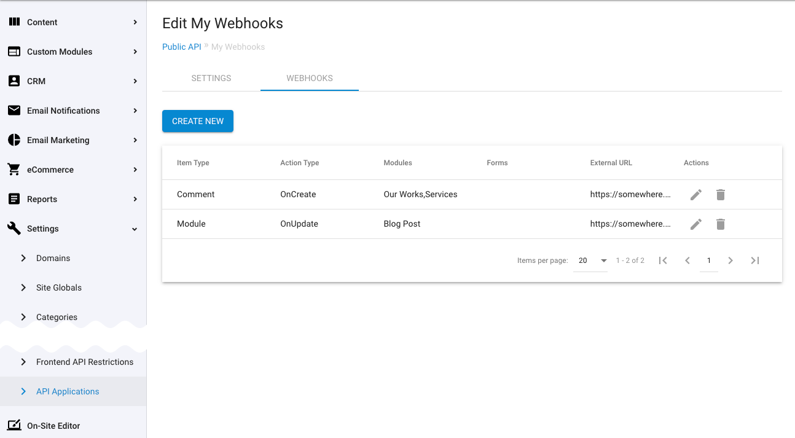Expand the CRM menu arrow
The width and height of the screenshot is (795, 438).
click(135, 81)
